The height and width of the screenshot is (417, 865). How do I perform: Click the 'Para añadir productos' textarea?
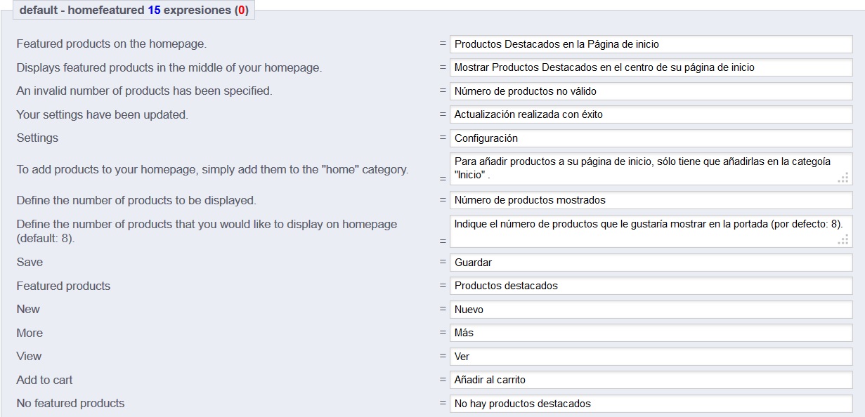coord(644,168)
